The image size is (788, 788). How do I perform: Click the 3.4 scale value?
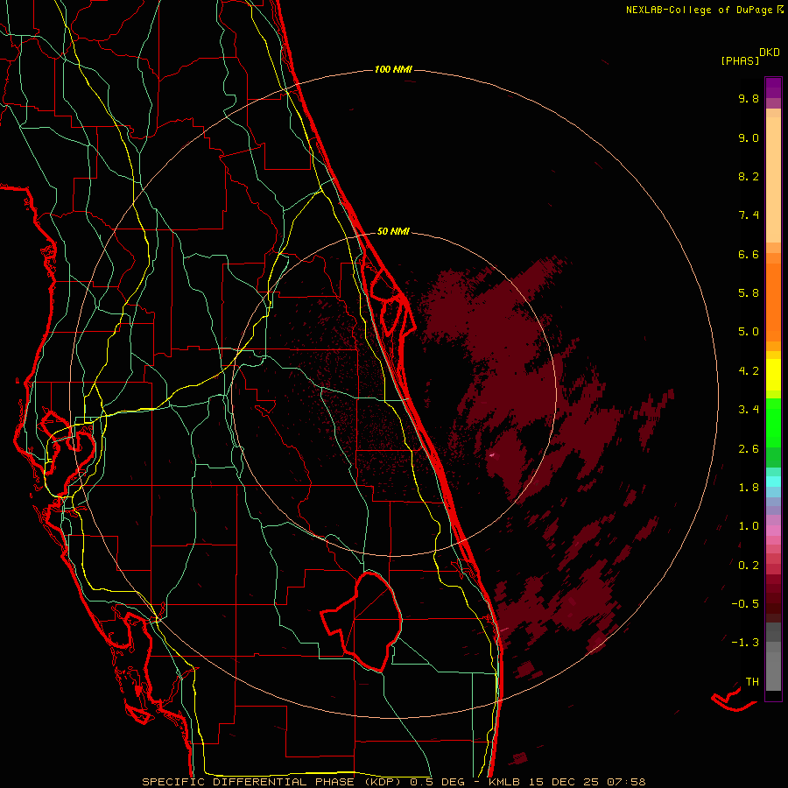point(749,410)
